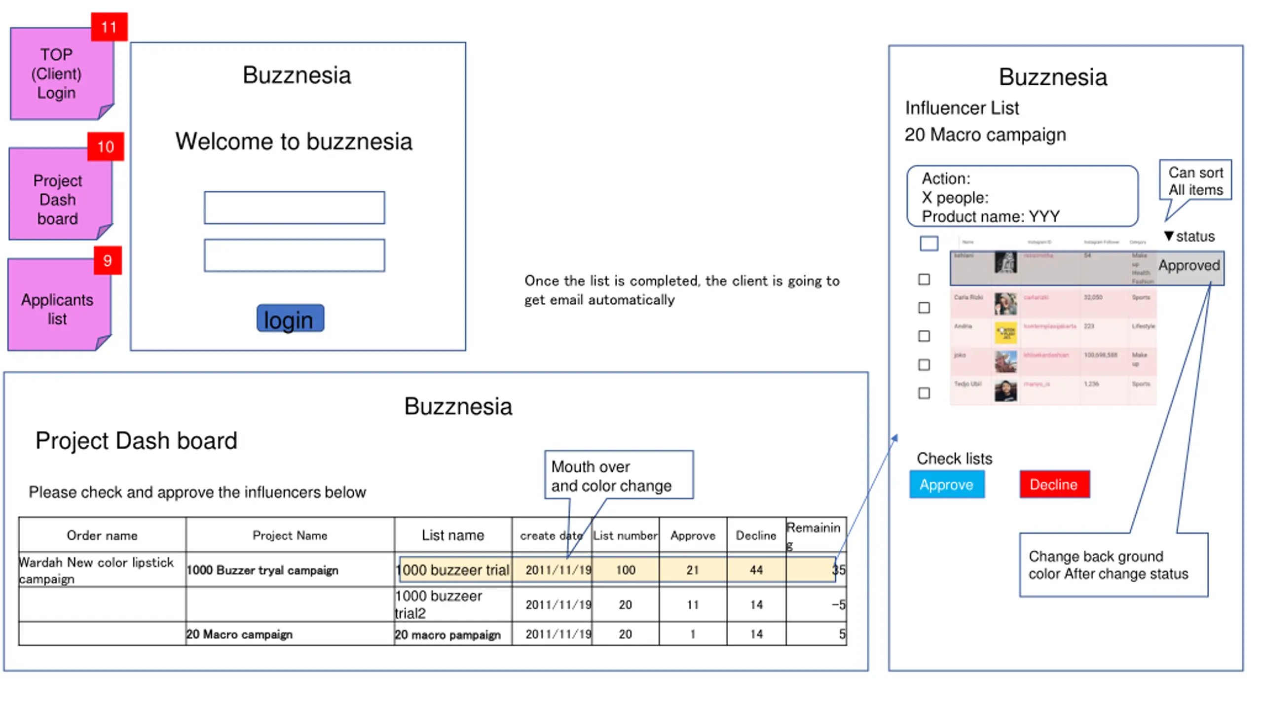The height and width of the screenshot is (710, 1263).
Task: Click the Approve column header
Action: (x=692, y=535)
